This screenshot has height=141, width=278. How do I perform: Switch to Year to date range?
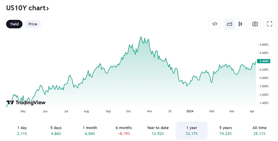click(x=158, y=130)
